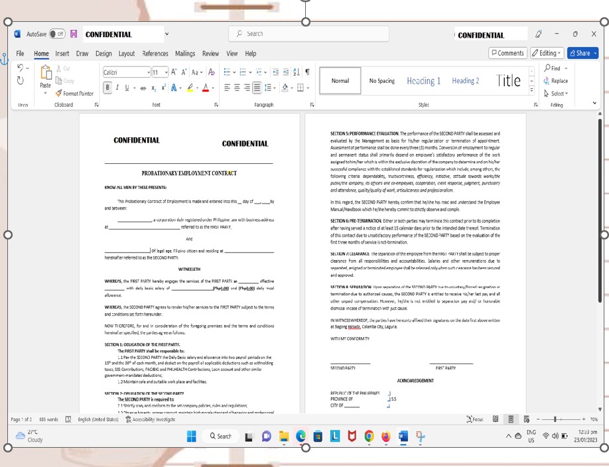609x467 pixels.
Task: Open the Editing mode dropdown
Action: 547,53
